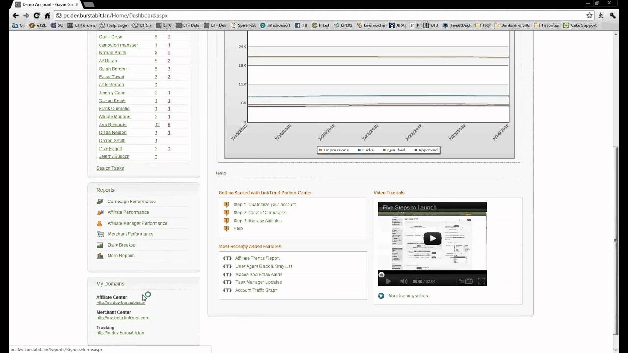Image resolution: width=628 pixels, height=353 pixels.
Task: Select Nathan Smith in the task list
Action: point(112,53)
